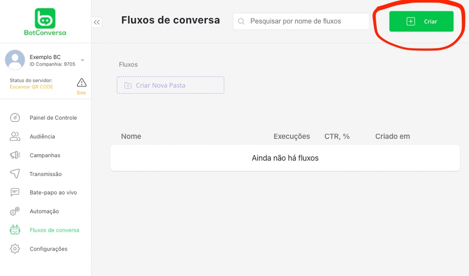The image size is (469, 276).
Task: Expand the Exemplo BC account dropdown
Action: click(x=82, y=60)
